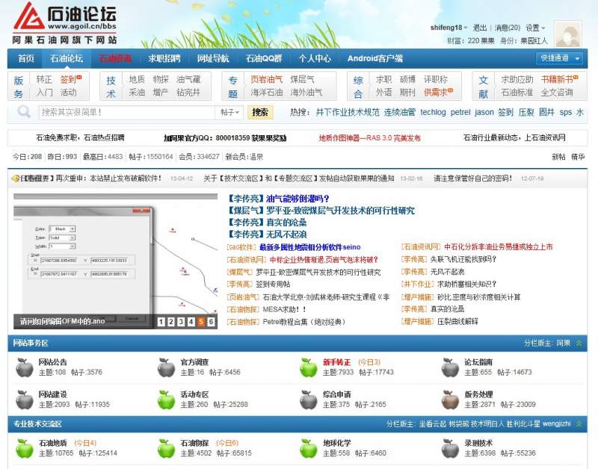This screenshot has height=469, width=598.
Task: Open moderator wengjizhi profile link
Action: click(556, 423)
